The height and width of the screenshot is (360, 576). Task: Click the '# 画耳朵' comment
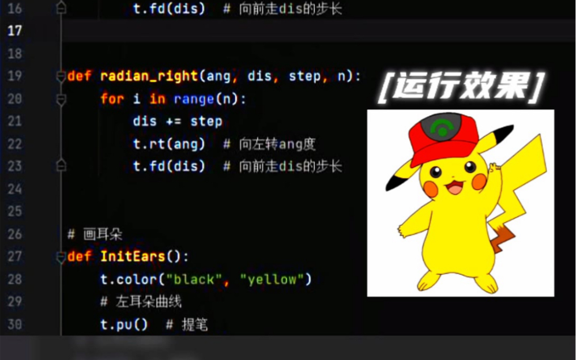95,234
